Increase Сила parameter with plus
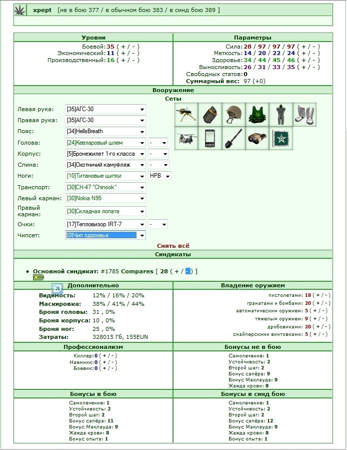 pyautogui.click(x=304, y=47)
